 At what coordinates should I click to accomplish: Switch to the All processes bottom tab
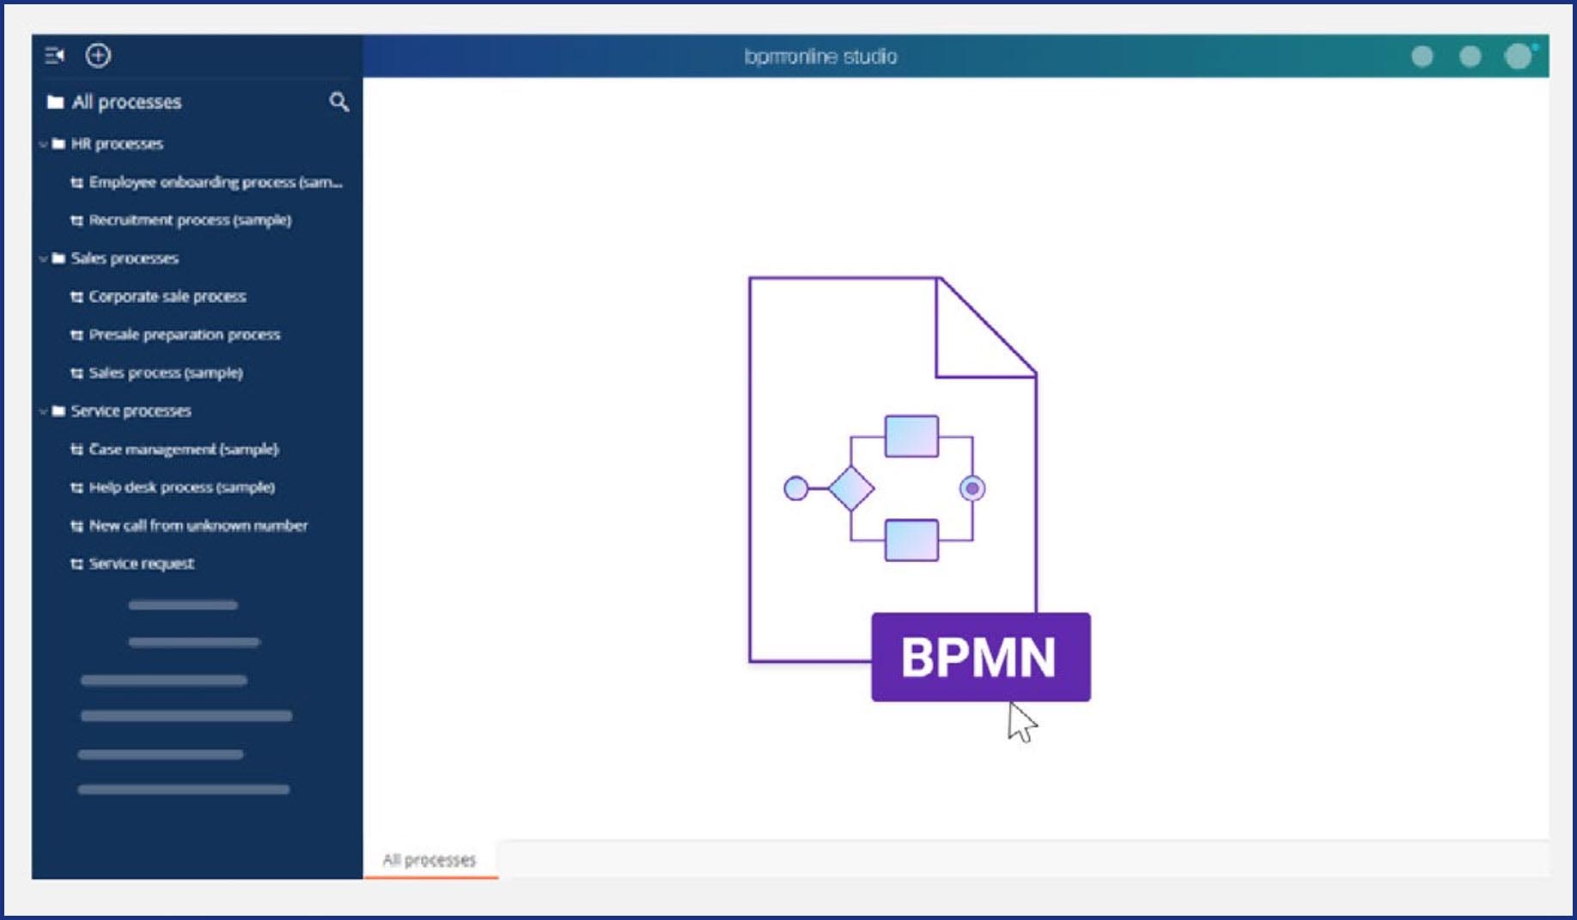tap(429, 860)
